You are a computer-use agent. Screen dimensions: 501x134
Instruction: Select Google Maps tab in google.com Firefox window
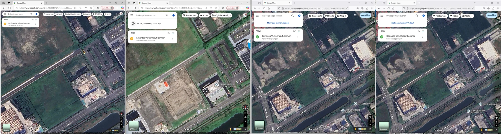(402, 3)
